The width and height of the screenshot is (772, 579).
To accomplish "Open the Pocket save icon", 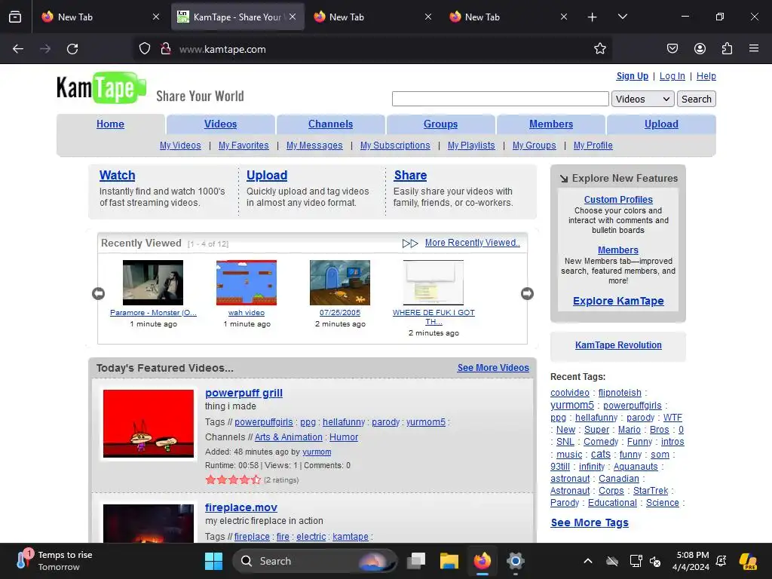I will [672, 49].
